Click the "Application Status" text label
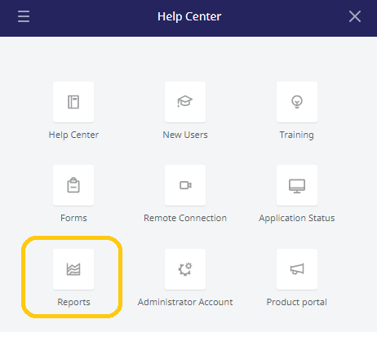The image size is (377, 337). 297,219
